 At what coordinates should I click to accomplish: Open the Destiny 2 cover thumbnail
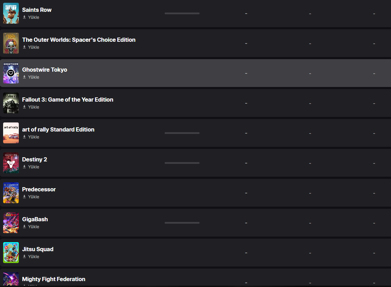11,163
